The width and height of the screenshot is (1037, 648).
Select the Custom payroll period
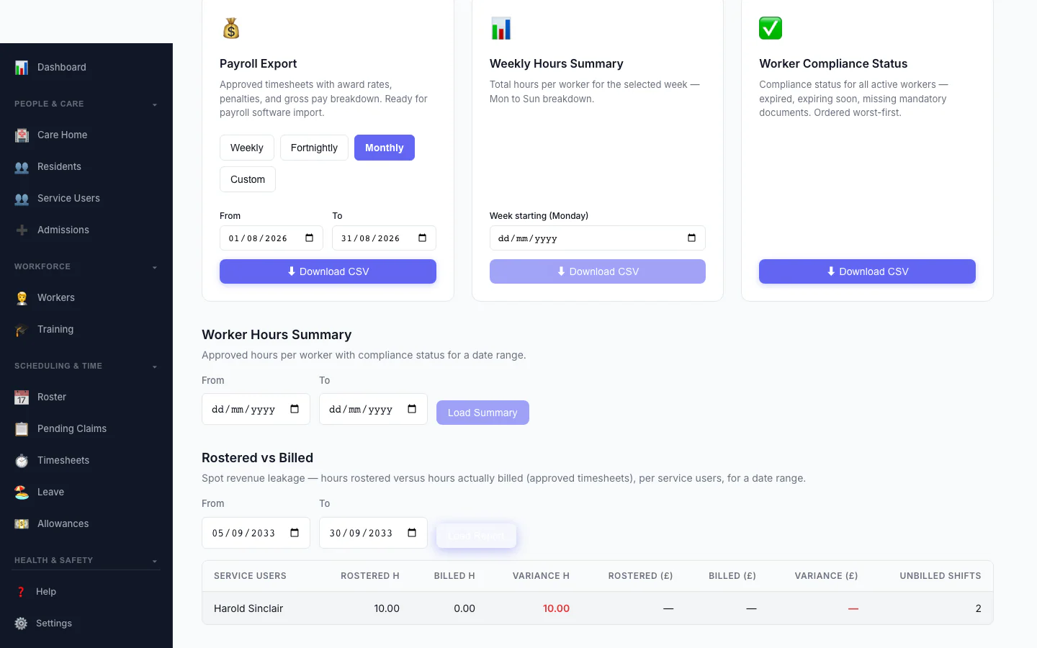[x=248, y=179]
